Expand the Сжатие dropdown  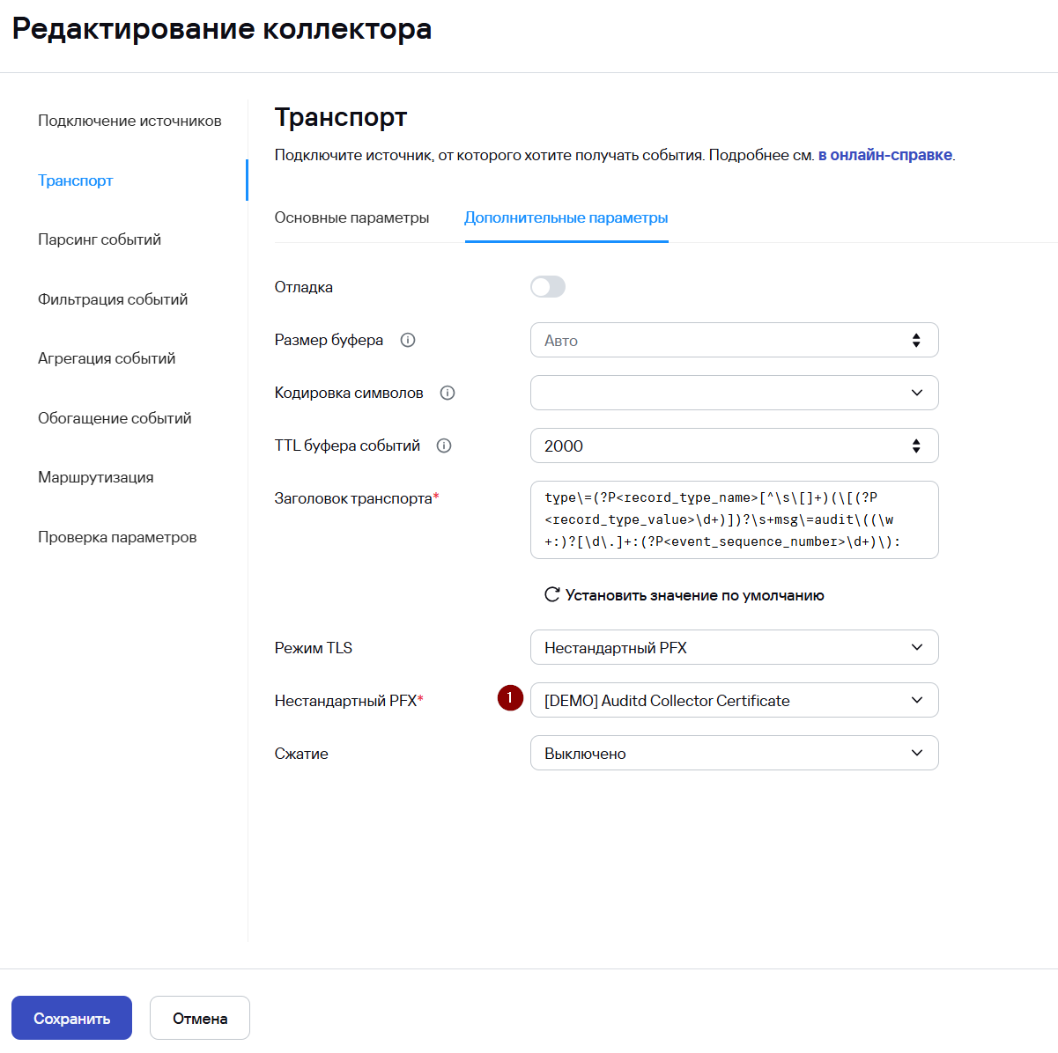point(734,754)
